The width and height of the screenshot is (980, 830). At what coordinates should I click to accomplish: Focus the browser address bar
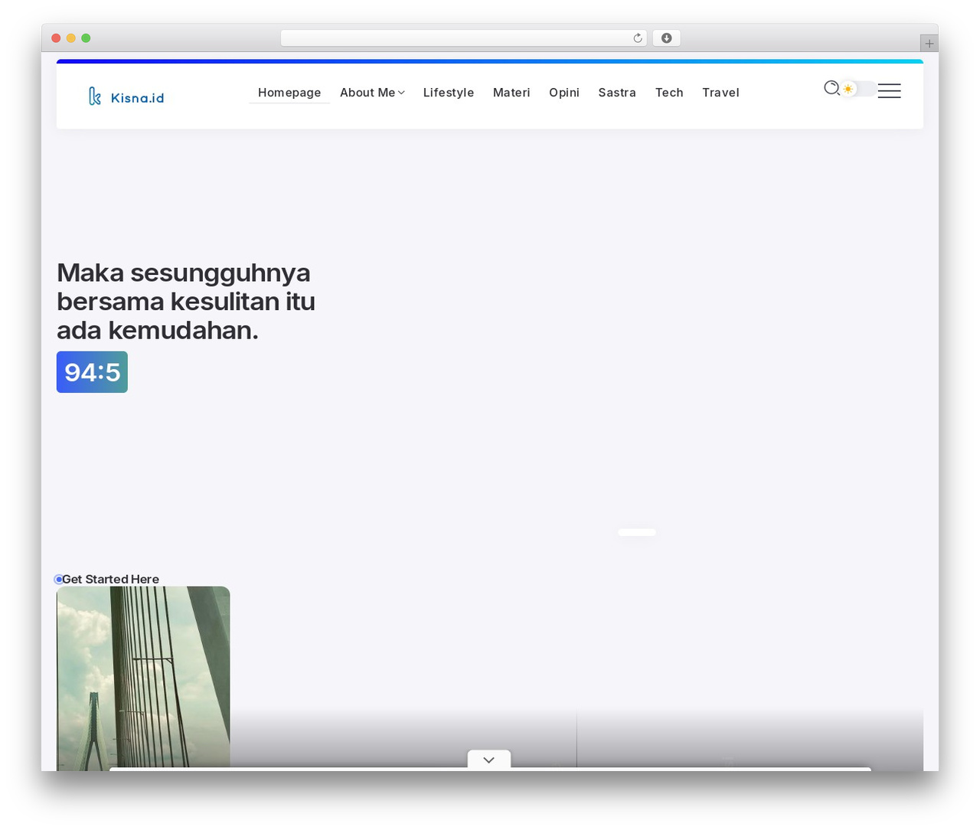464,38
